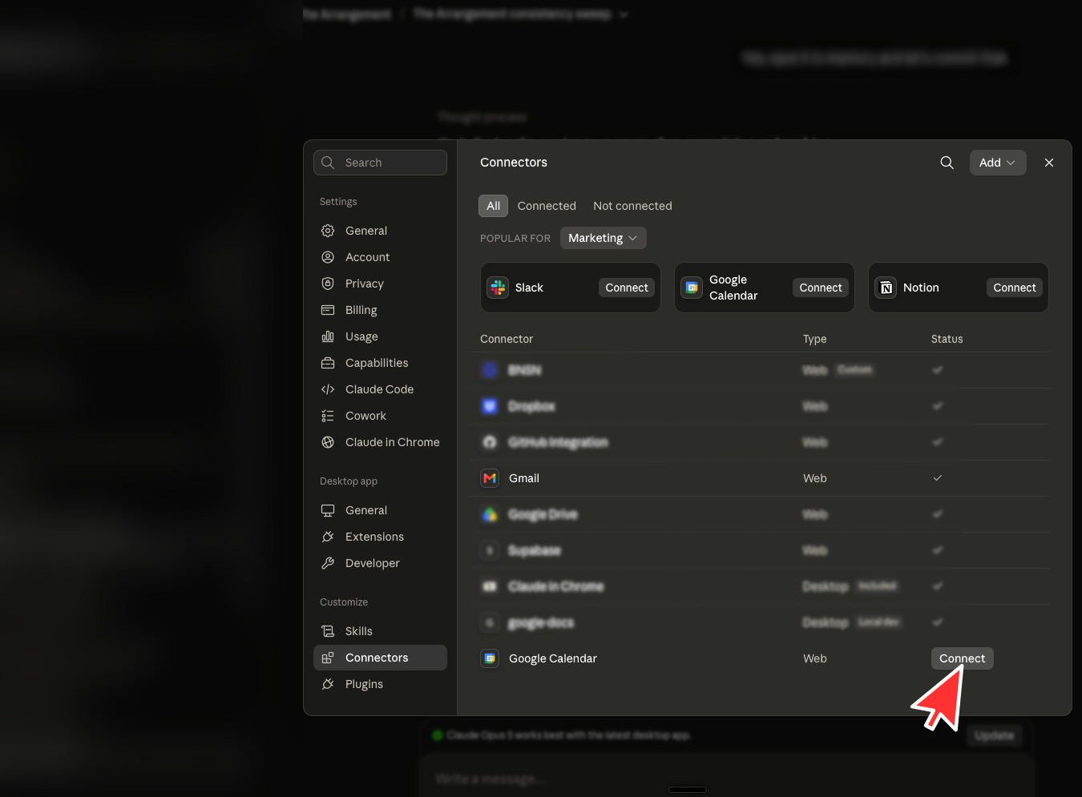1082x797 pixels.
Task: Open Usage settings
Action: 380,336
